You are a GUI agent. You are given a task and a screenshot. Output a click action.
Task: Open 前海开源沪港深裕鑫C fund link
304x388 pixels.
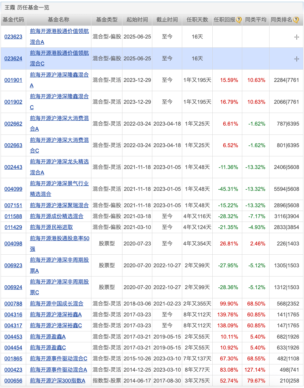point(56,325)
